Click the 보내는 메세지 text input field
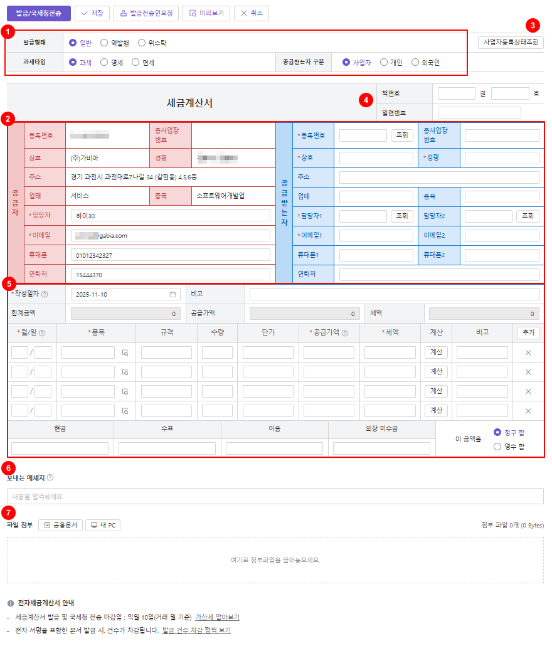The width and height of the screenshot is (552, 646). 275,497
